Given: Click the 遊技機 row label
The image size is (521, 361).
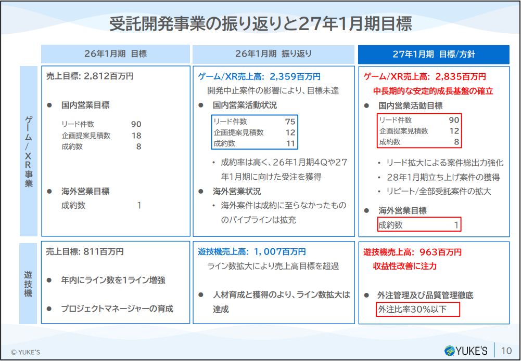Looking at the screenshot, I should 29,282.
